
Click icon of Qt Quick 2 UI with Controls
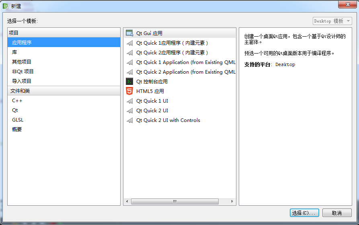[129, 120]
